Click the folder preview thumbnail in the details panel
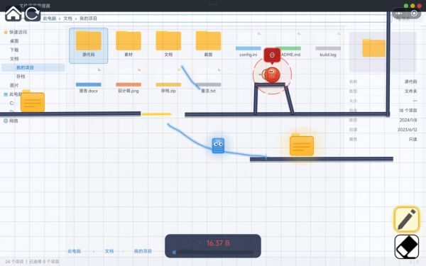 coord(382,52)
